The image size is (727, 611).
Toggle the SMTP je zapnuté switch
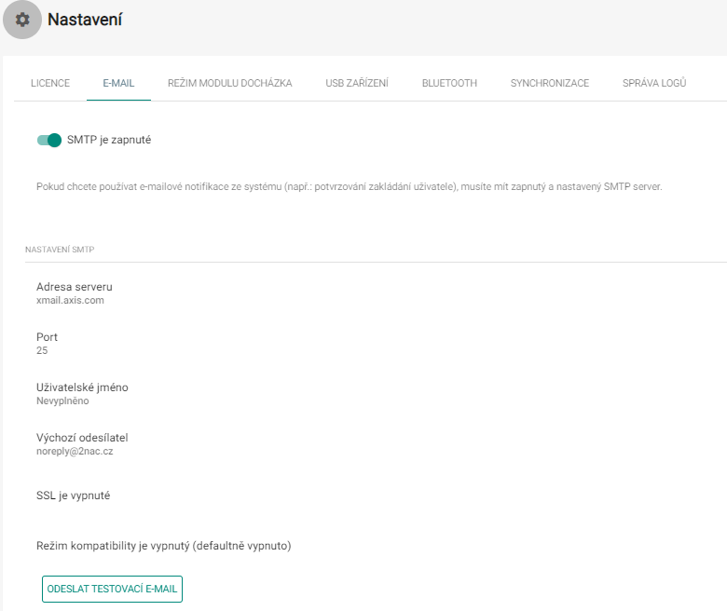(x=49, y=140)
